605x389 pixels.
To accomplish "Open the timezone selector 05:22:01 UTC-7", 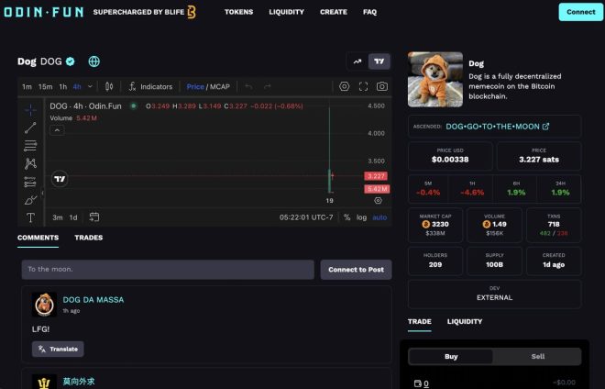I will click(306, 217).
